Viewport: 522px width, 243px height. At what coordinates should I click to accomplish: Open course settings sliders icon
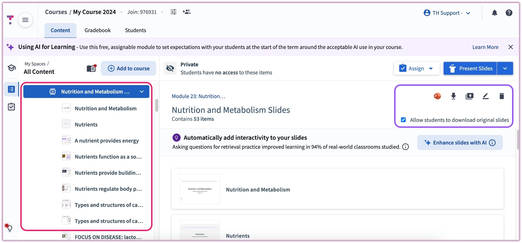(173, 12)
